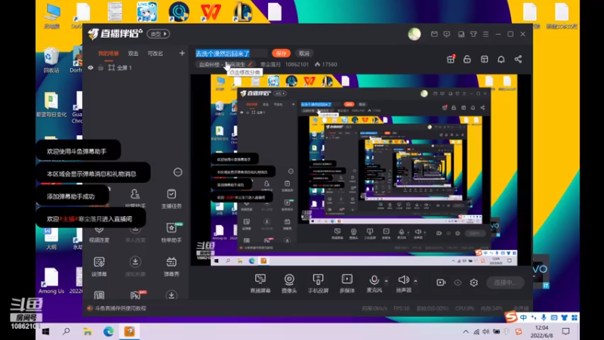Viewport: 604px width, 340px height.
Task: Switch to the 我的场景 scene tab
Action: (108, 54)
